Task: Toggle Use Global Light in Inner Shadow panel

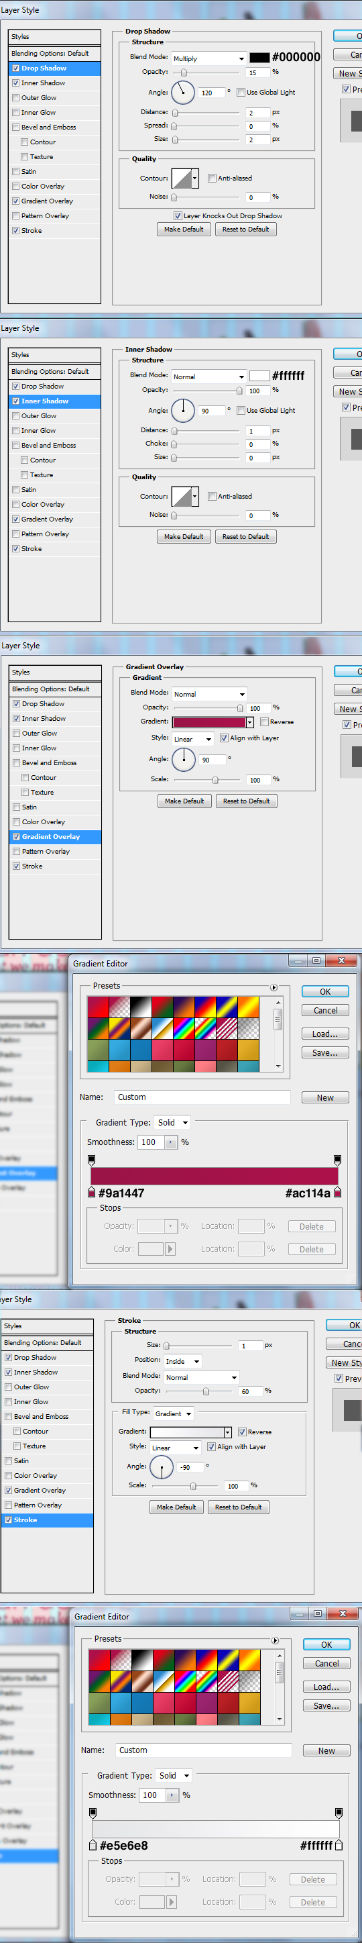Action: [241, 410]
